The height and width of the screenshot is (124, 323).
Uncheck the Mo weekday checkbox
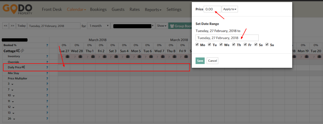[197, 45]
